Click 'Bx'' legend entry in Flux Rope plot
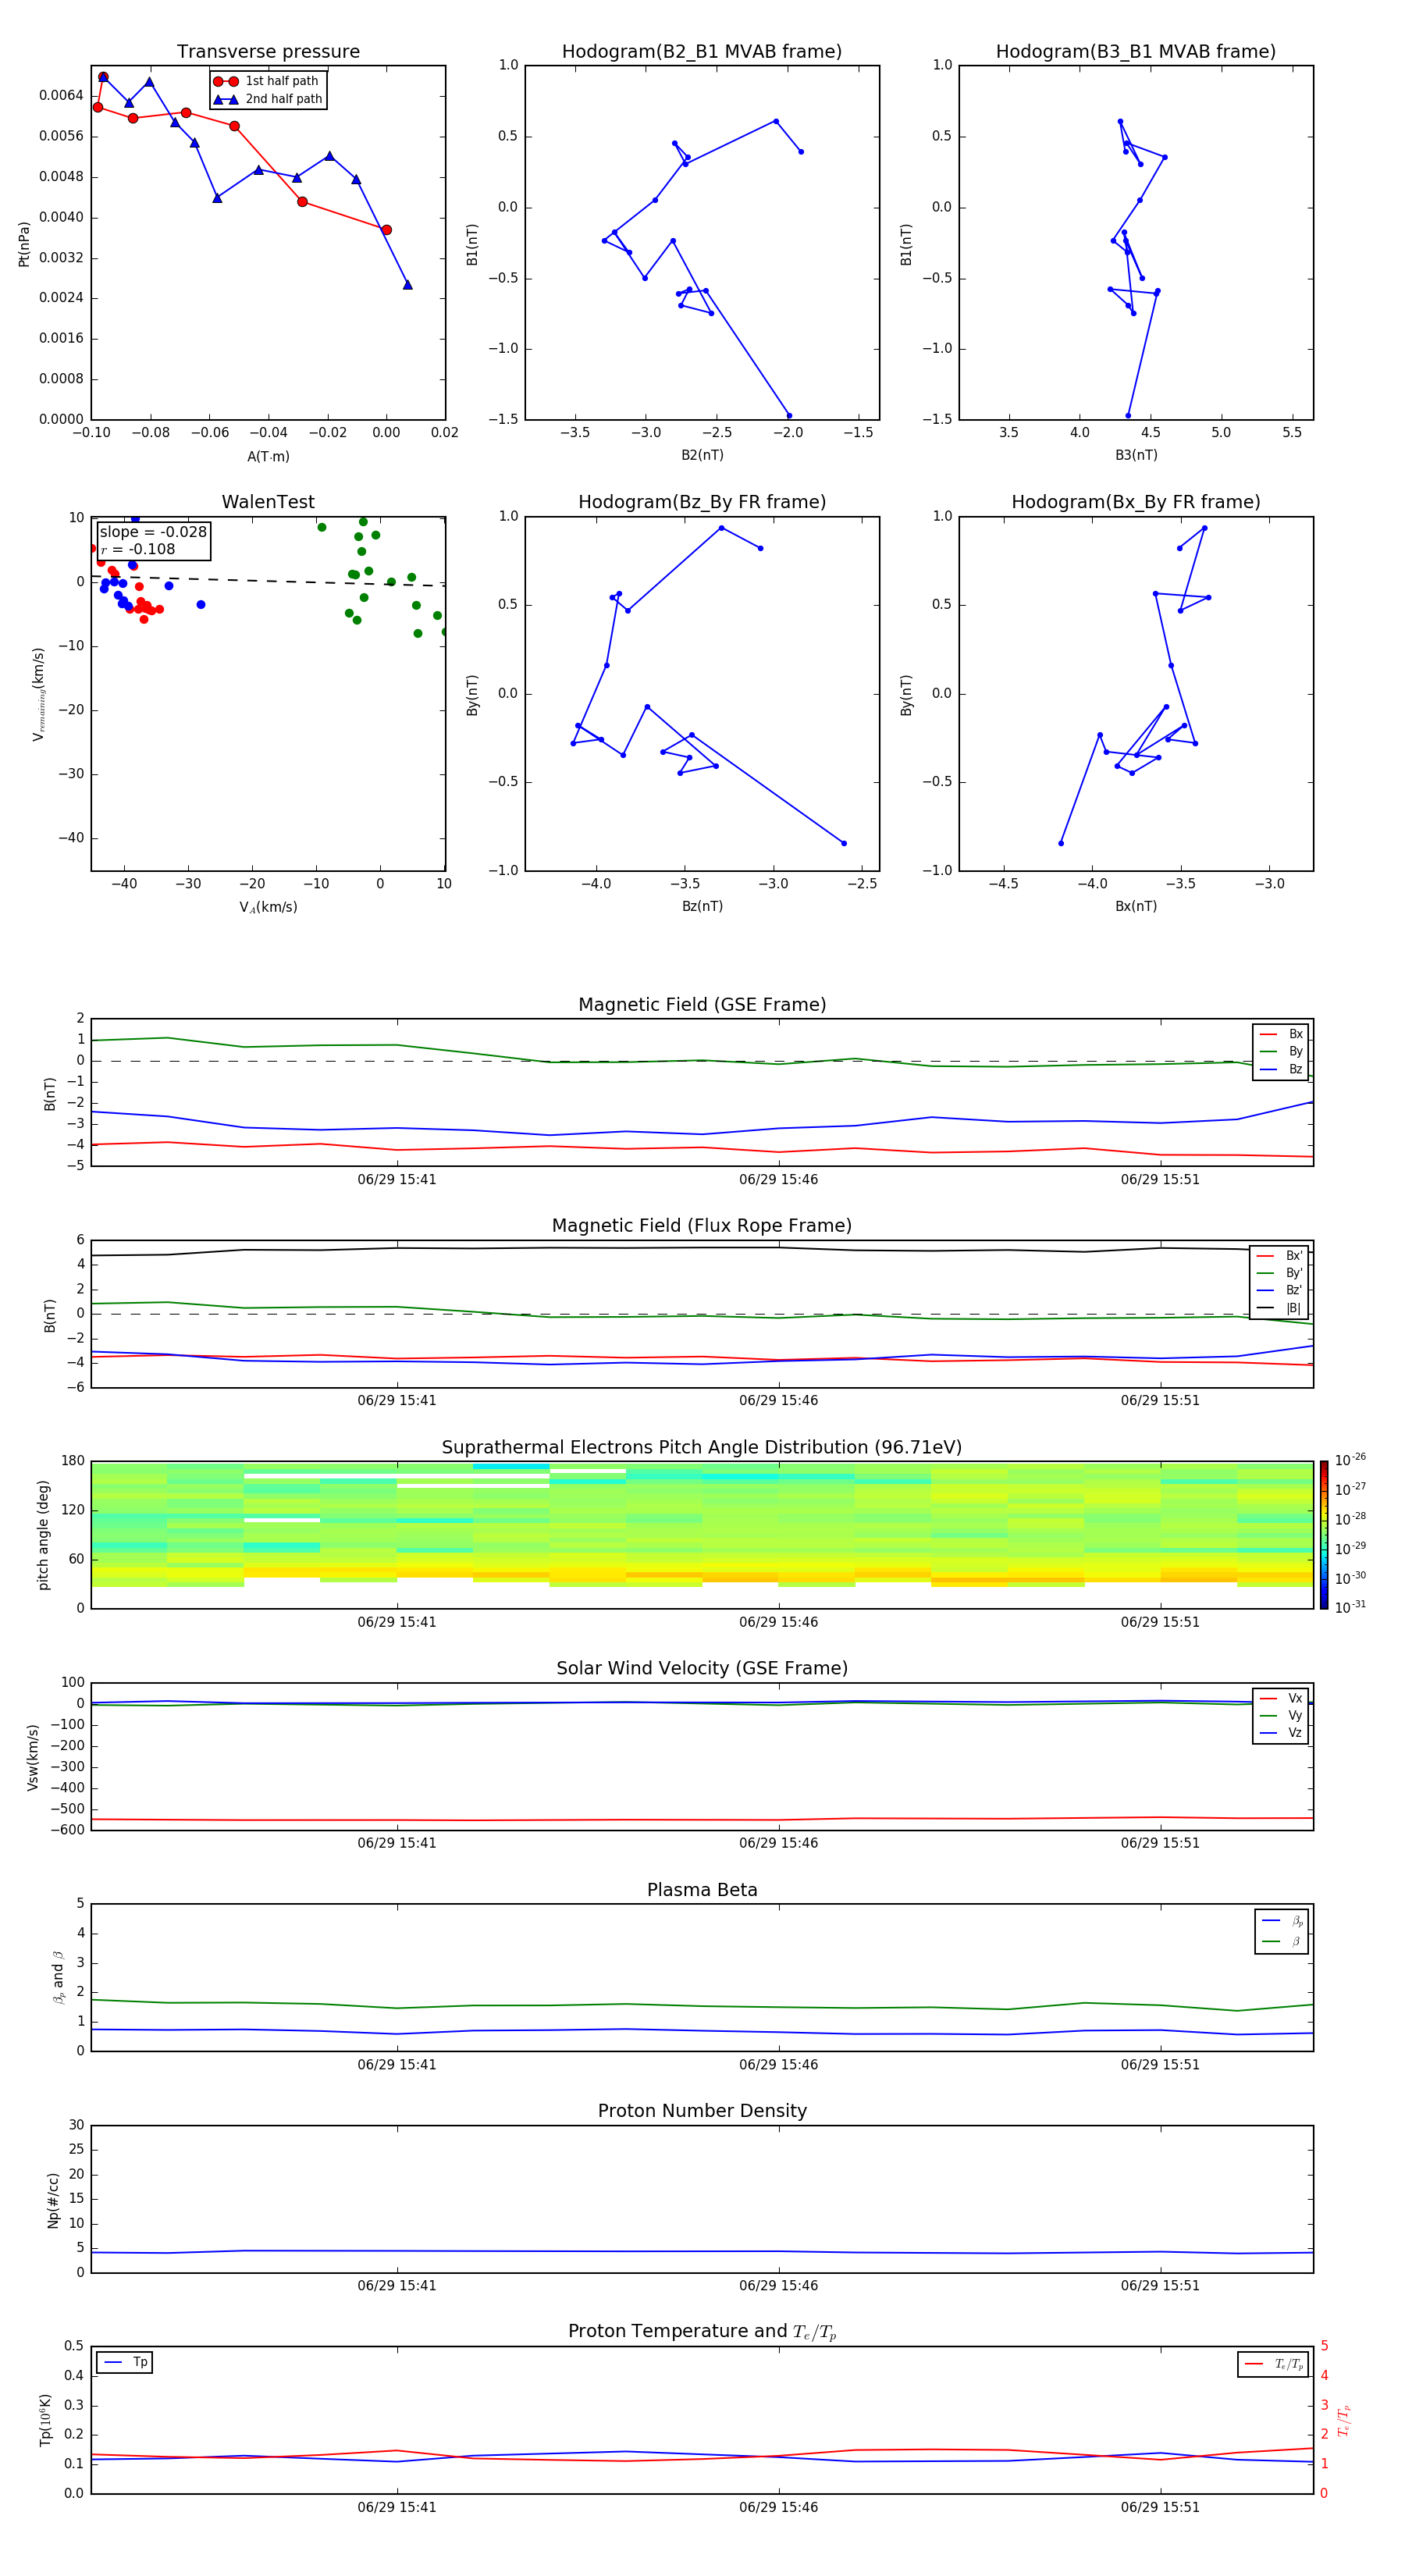1405x2576 pixels. coord(1280,1256)
